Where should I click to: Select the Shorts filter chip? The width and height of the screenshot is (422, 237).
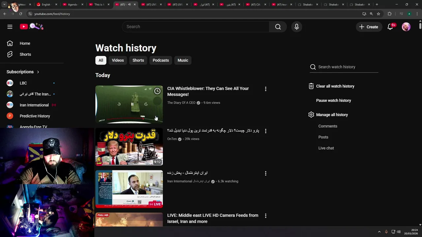pos(138,60)
